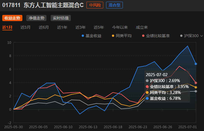
Task: Click the tooltip value 业绩比较基准：3.95%
Action: 167,87
